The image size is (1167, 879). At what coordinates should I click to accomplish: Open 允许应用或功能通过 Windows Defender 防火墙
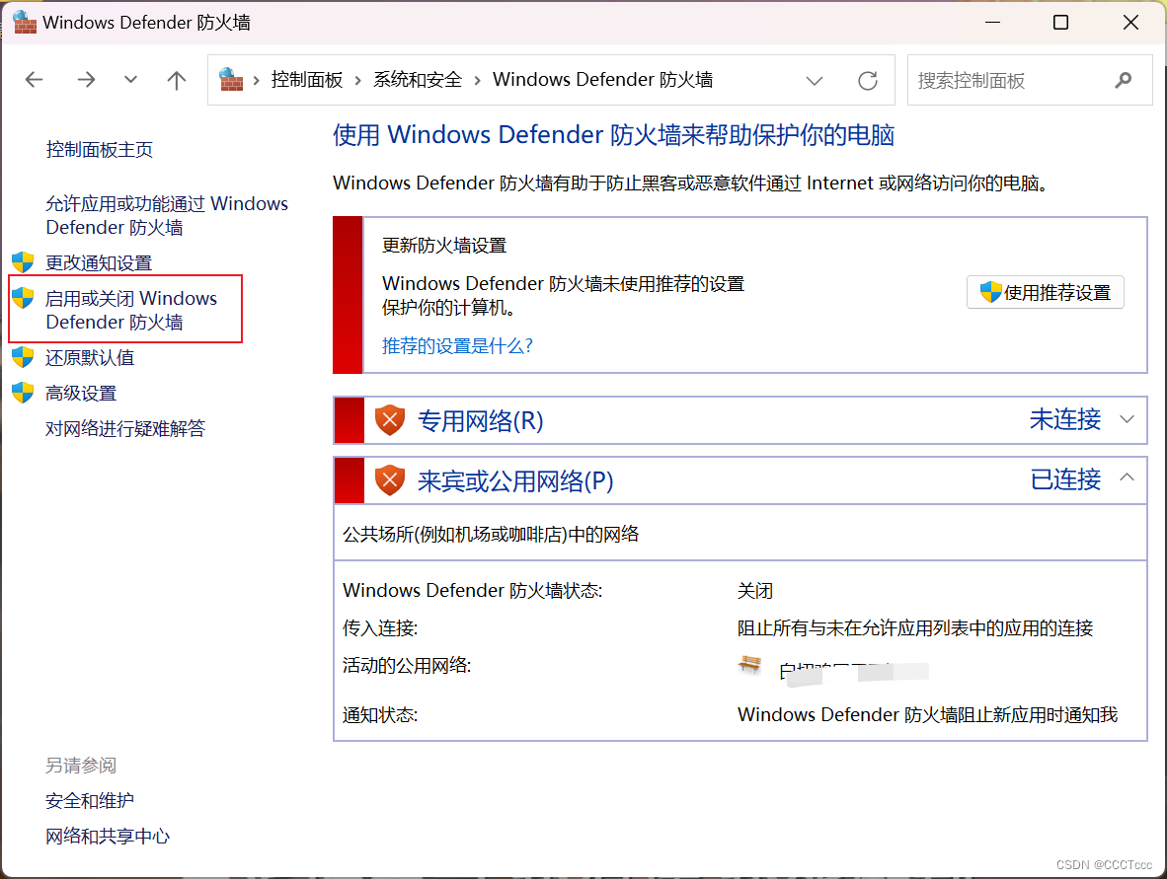coord(167,216)
